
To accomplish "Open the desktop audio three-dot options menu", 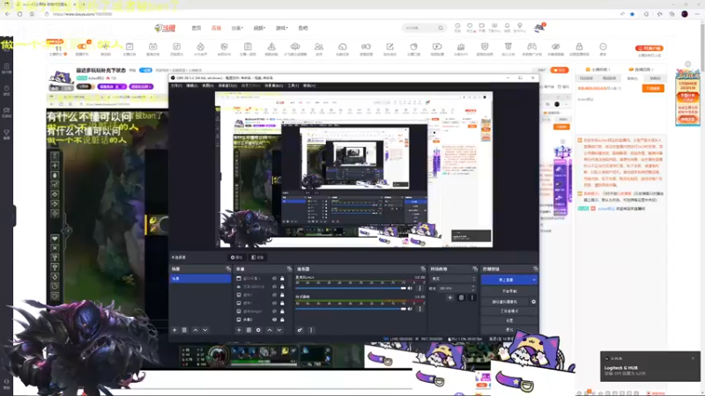I will click(420, 309).
